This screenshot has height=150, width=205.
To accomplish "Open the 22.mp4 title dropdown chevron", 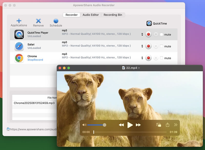I will (139, 68).
